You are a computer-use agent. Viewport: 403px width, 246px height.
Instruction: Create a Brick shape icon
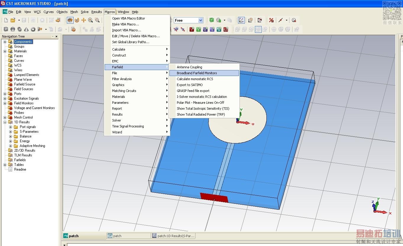[6, 29]
